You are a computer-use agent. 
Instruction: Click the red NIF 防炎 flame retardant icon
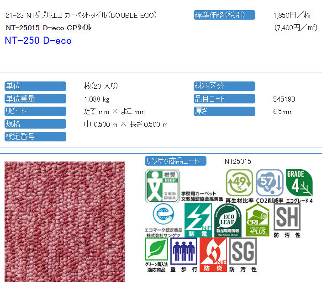(x=213, y=255)
